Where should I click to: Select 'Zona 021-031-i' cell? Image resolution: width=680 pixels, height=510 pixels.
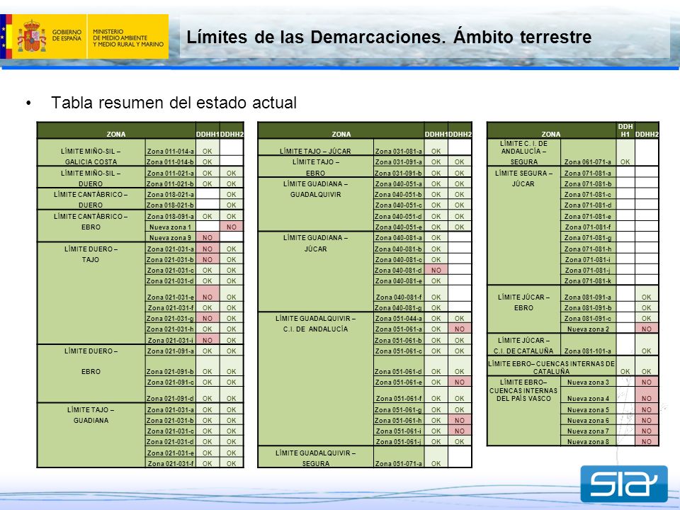click(x=171, y=339)
